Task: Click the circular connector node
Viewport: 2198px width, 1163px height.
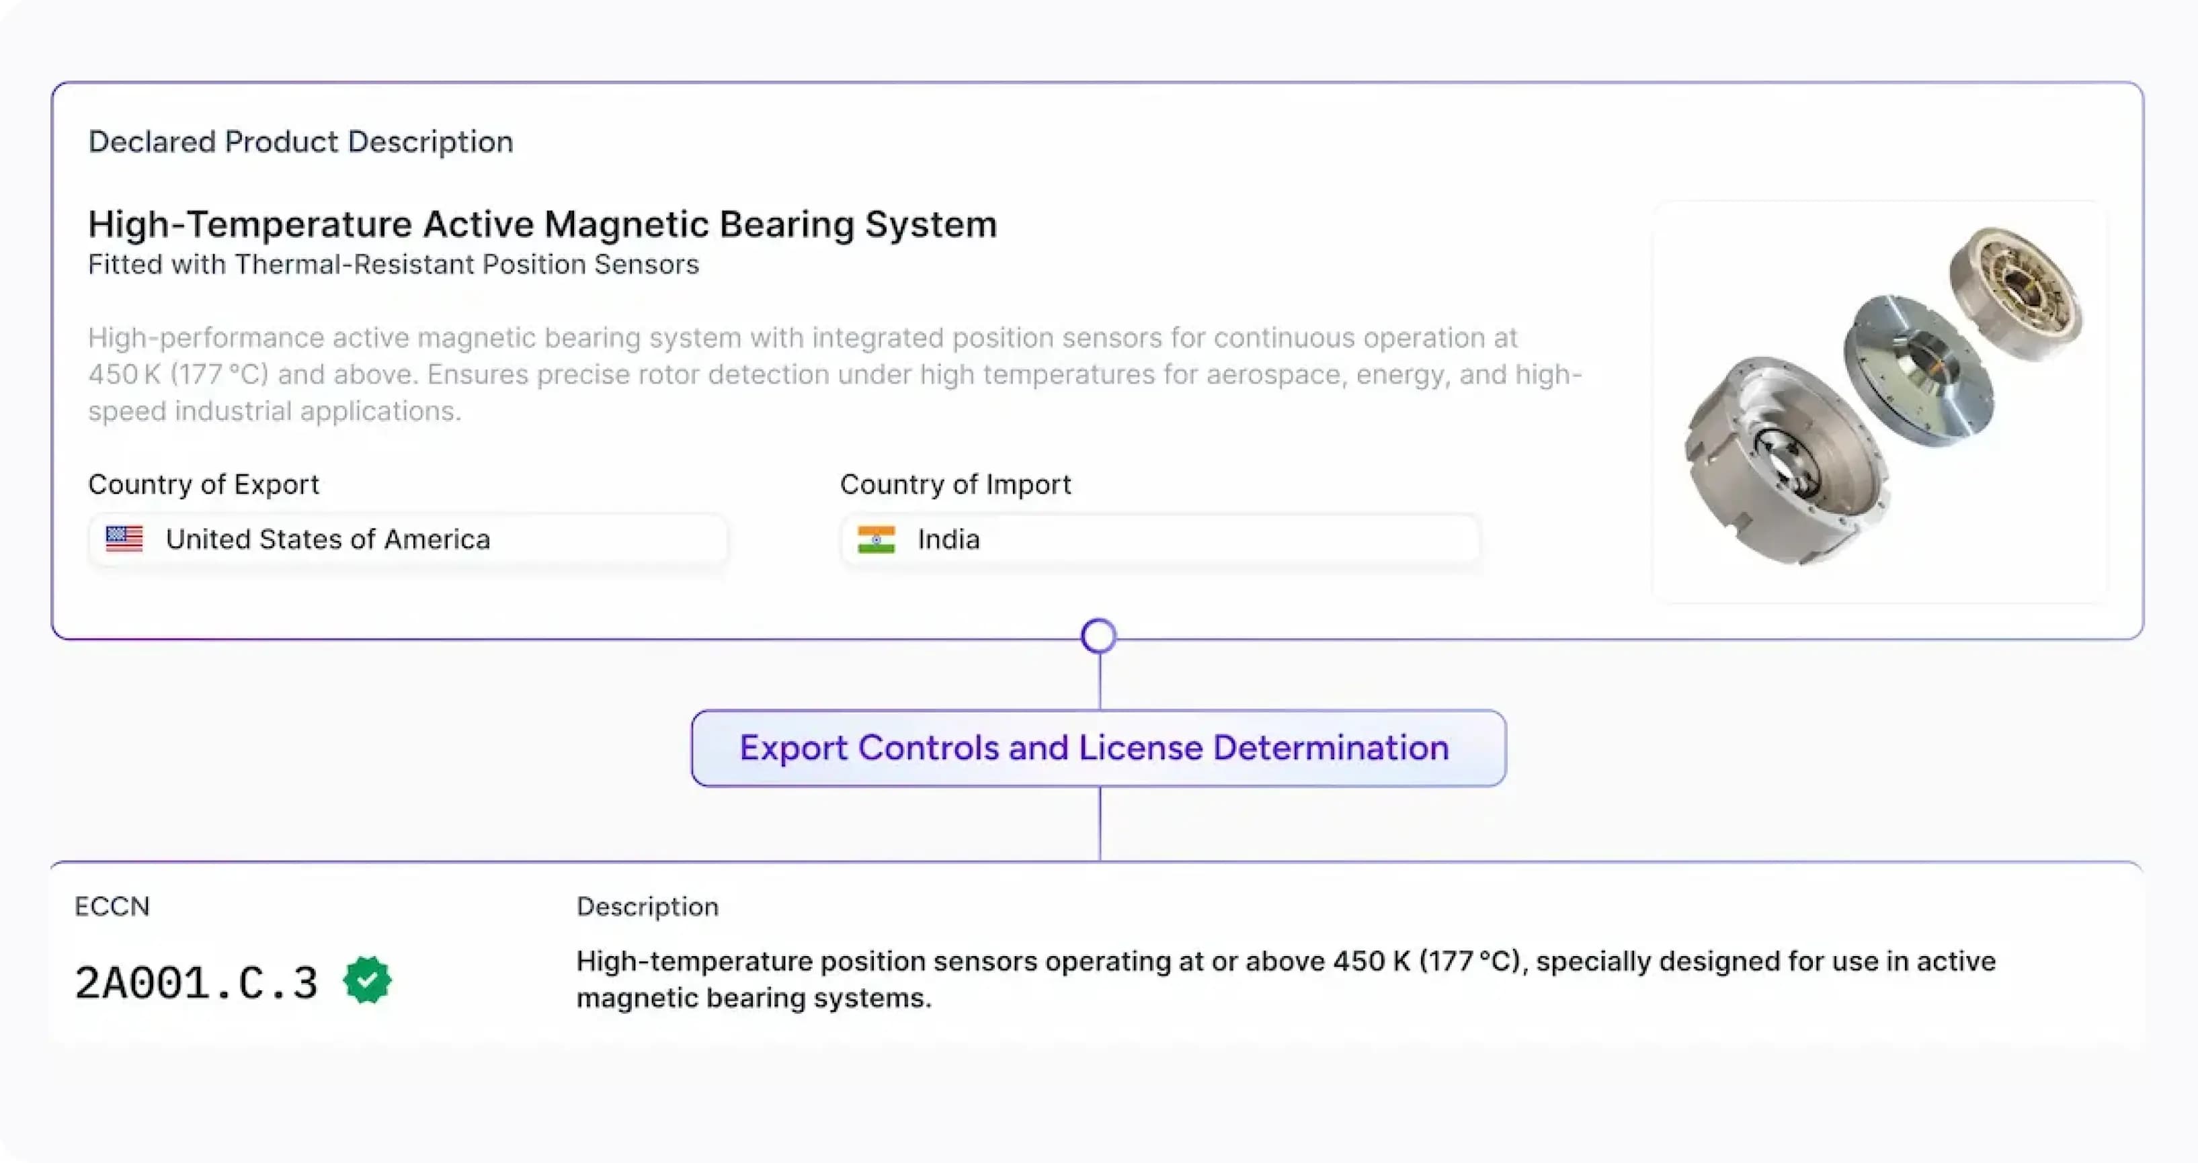Action: click(x=1098, y=636)
